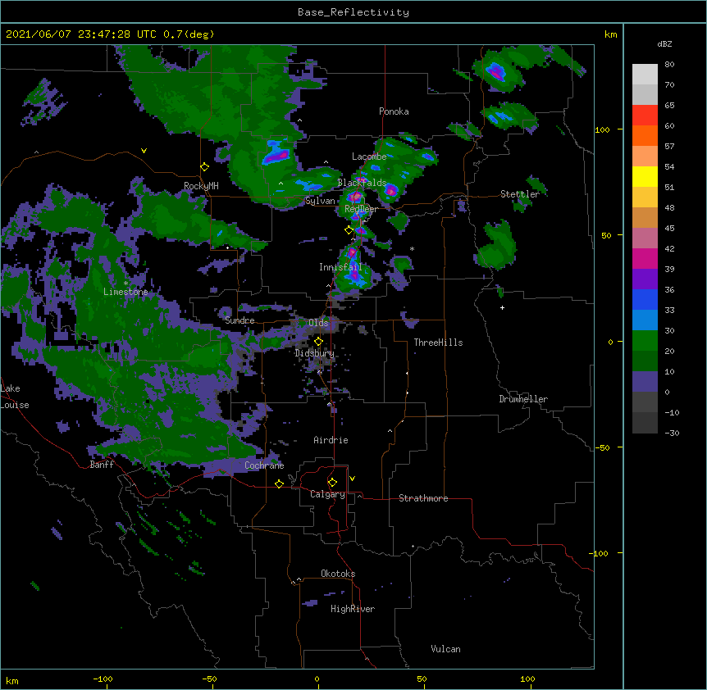Pick the blue 33-36 dBZ legend swatch
707x690 pixels.
645,299
